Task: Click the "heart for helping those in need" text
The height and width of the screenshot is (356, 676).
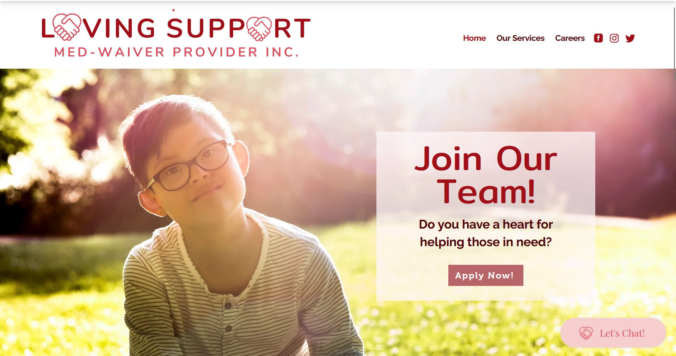Action: [486, 233]
